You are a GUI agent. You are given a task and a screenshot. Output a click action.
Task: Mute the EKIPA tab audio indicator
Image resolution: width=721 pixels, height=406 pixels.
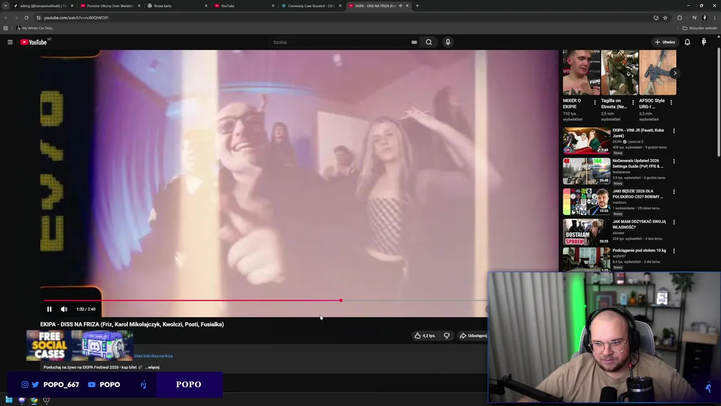click(400, 6)
